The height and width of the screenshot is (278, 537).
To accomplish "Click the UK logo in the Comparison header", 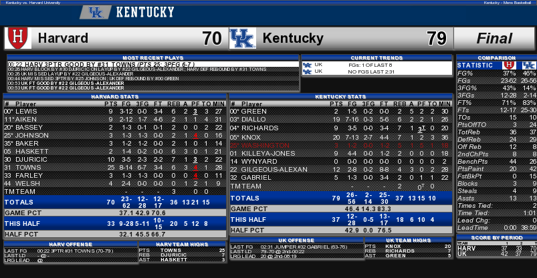I will tap(528, 65).
